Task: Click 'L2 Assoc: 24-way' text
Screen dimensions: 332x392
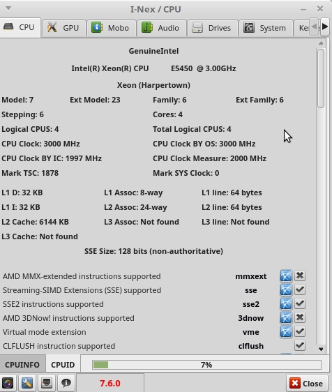Action: (x=135, y=207)
